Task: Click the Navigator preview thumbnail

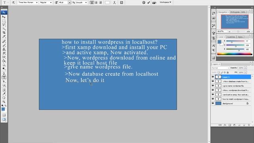Action: tap(235, 21)
